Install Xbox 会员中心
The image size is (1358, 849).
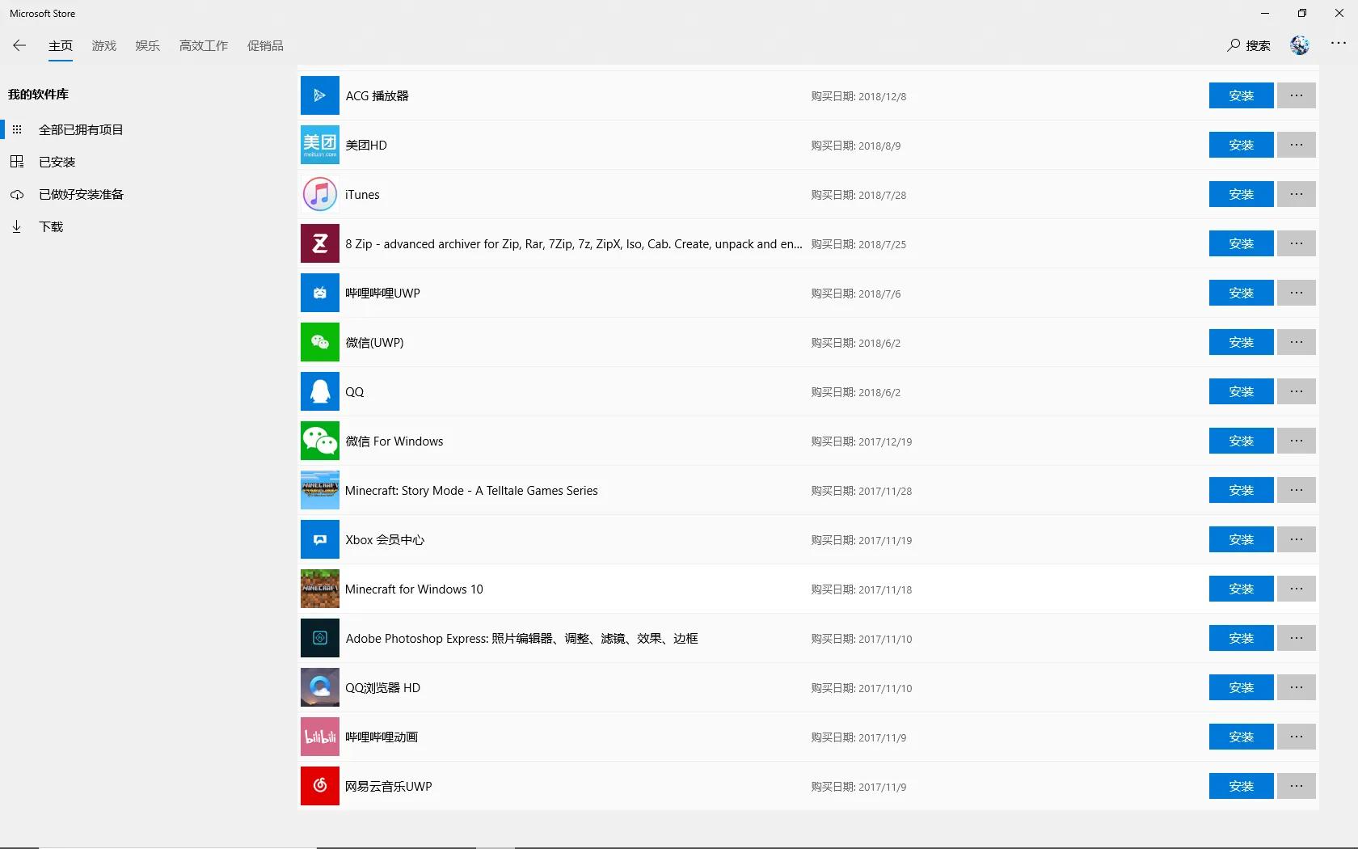point(1242,539)
